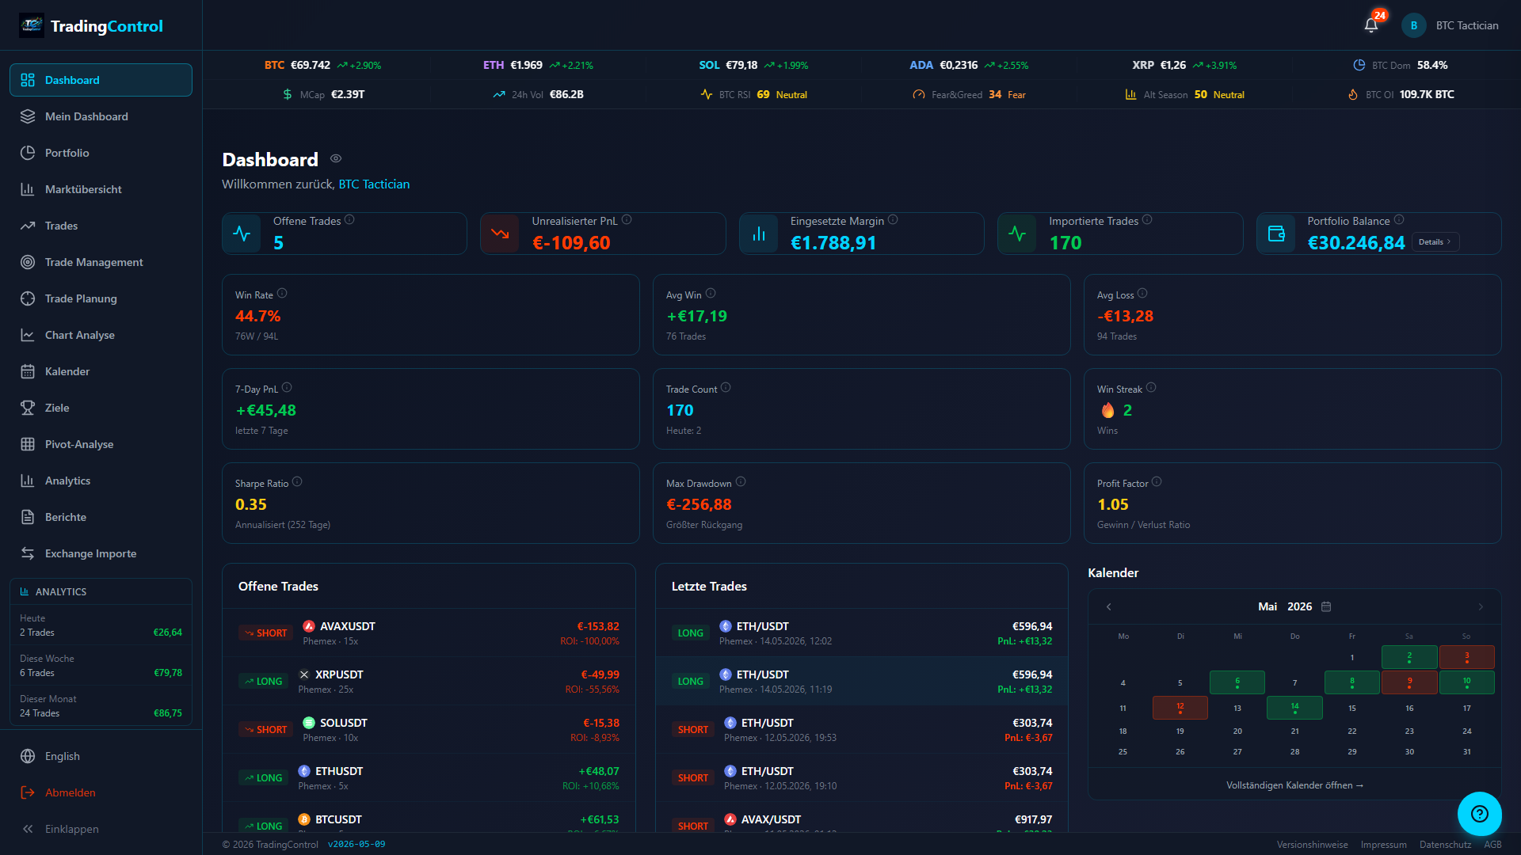Go to previous month in Kalender
The image size is (1521, 855).
click(1109, 606)
